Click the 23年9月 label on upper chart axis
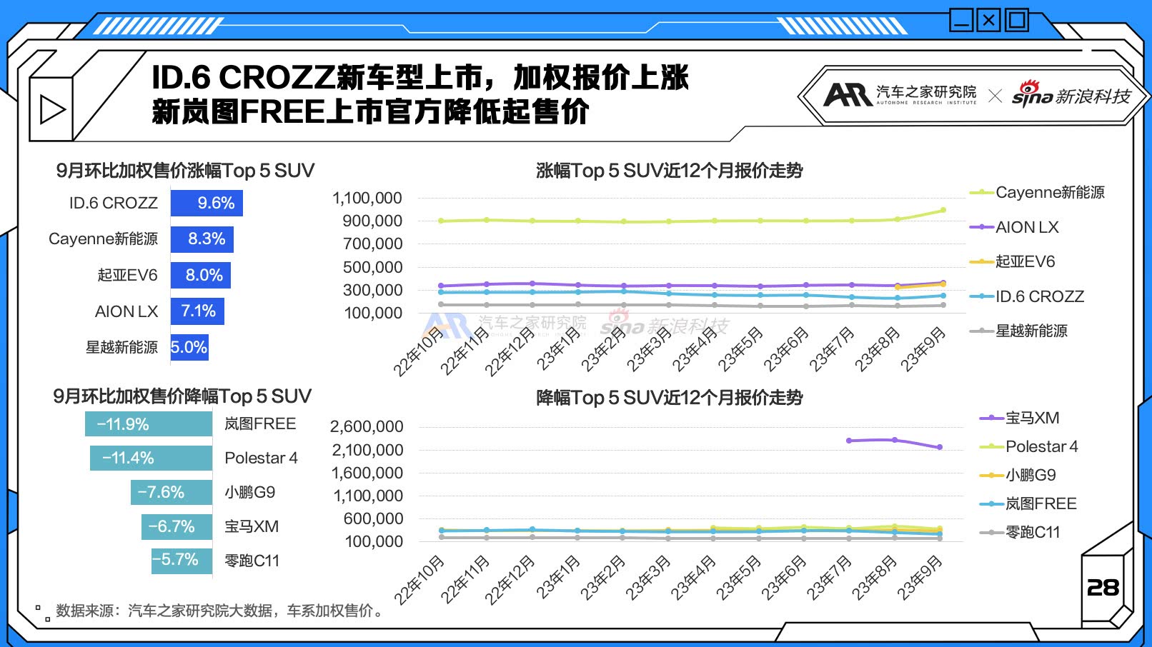 pyautogui.click(x=923, y=348)
